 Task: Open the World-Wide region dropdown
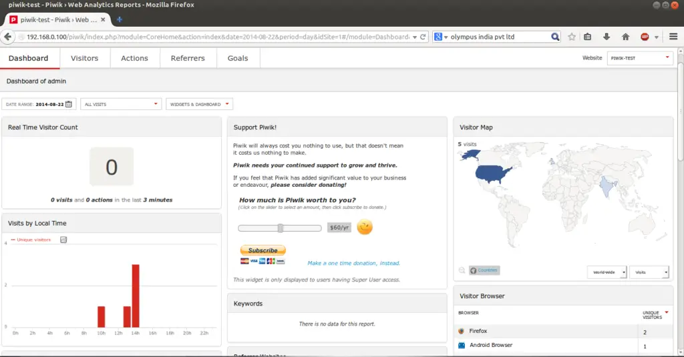[x=607, y=272]
